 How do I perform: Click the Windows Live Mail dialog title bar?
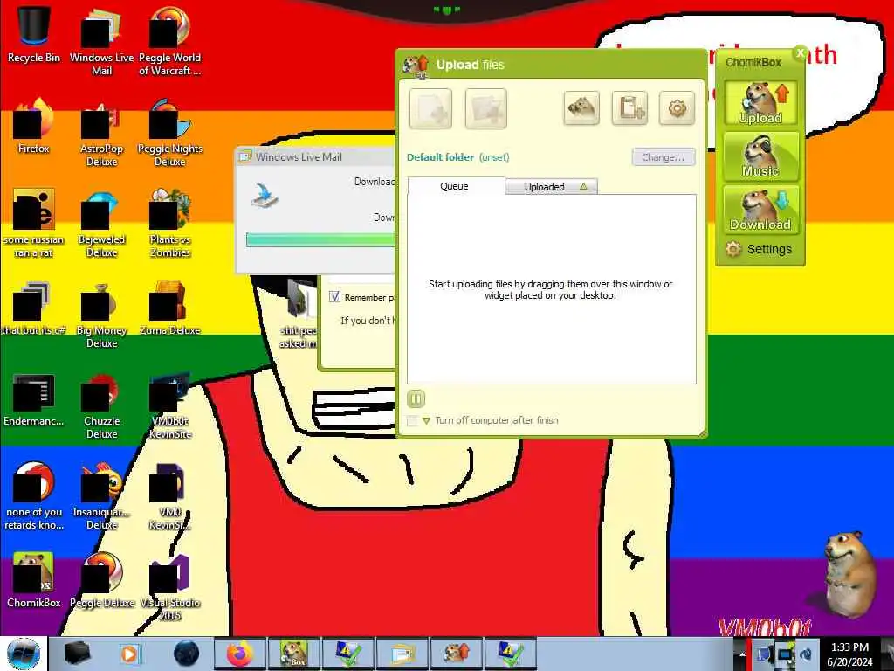(315, 157)
